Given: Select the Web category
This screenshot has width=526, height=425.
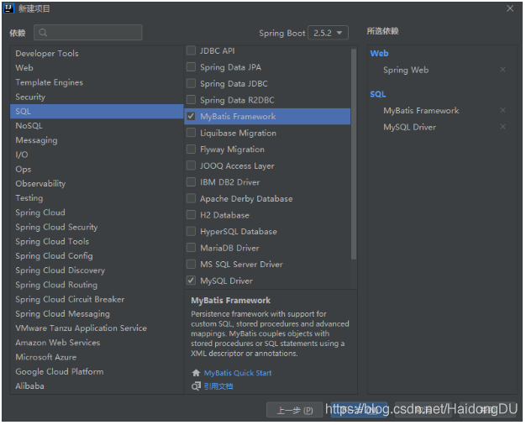Looking at the screenshot, I should (97, 68).
